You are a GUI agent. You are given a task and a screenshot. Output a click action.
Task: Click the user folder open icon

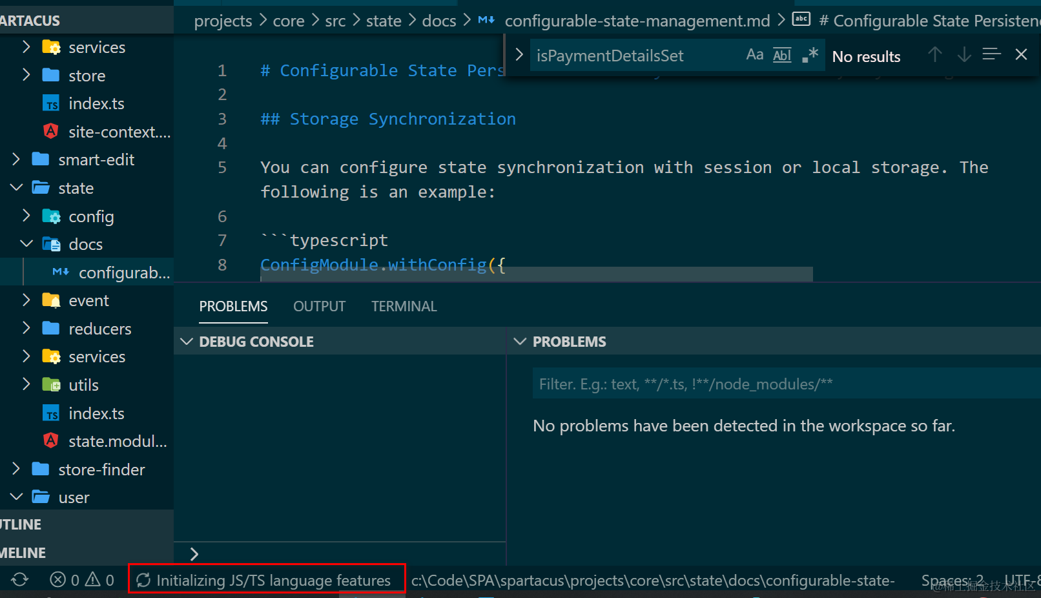[41, 497]
